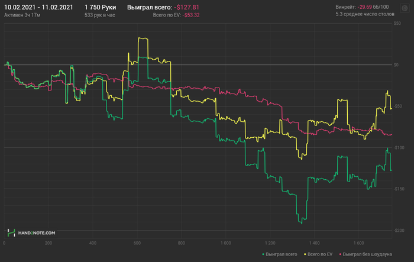Toggle the Выиграл всего series in the legend
This screenshot has height=262, width=414.
[x=281, y=254]
